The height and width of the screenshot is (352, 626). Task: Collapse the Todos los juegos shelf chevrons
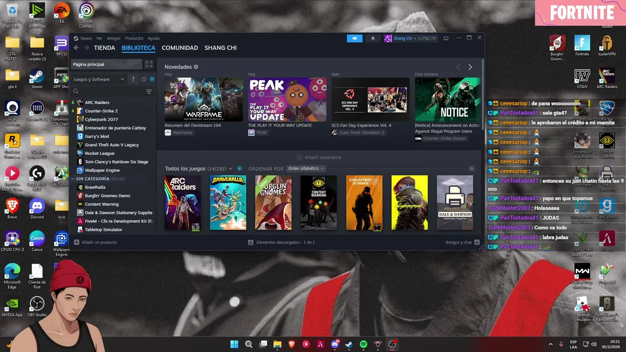[471, 169]
